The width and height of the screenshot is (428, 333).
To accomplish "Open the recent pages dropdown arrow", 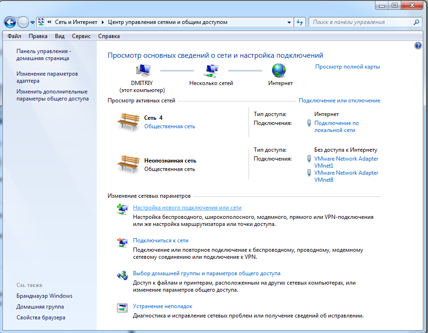I will [x=32, y=22].
